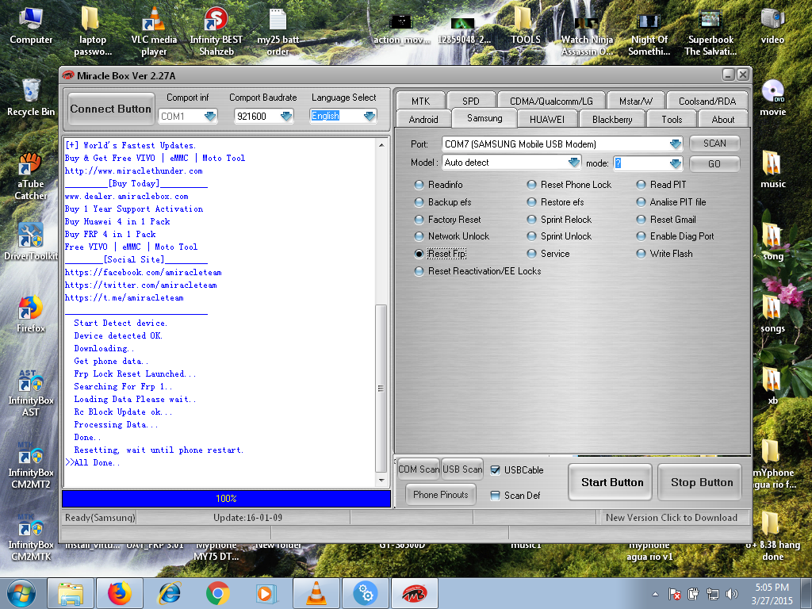Open the movie DVD icon
This screenshot has height=609, width=812.
click(772, 98)
